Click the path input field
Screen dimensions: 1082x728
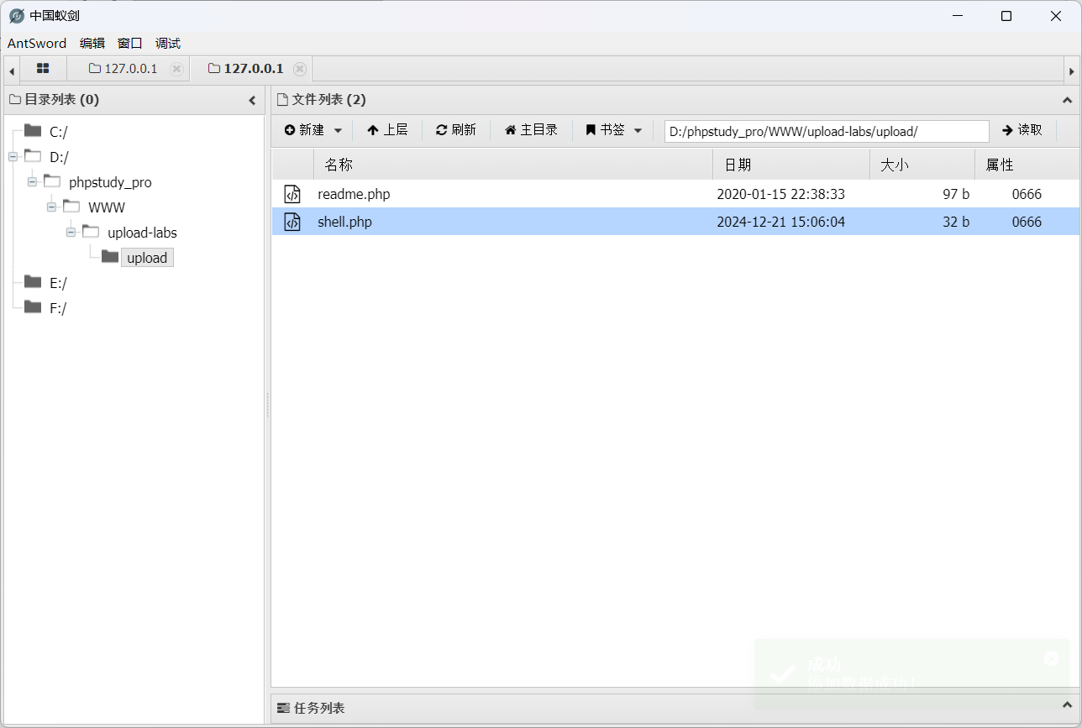[x=827, y=131]
